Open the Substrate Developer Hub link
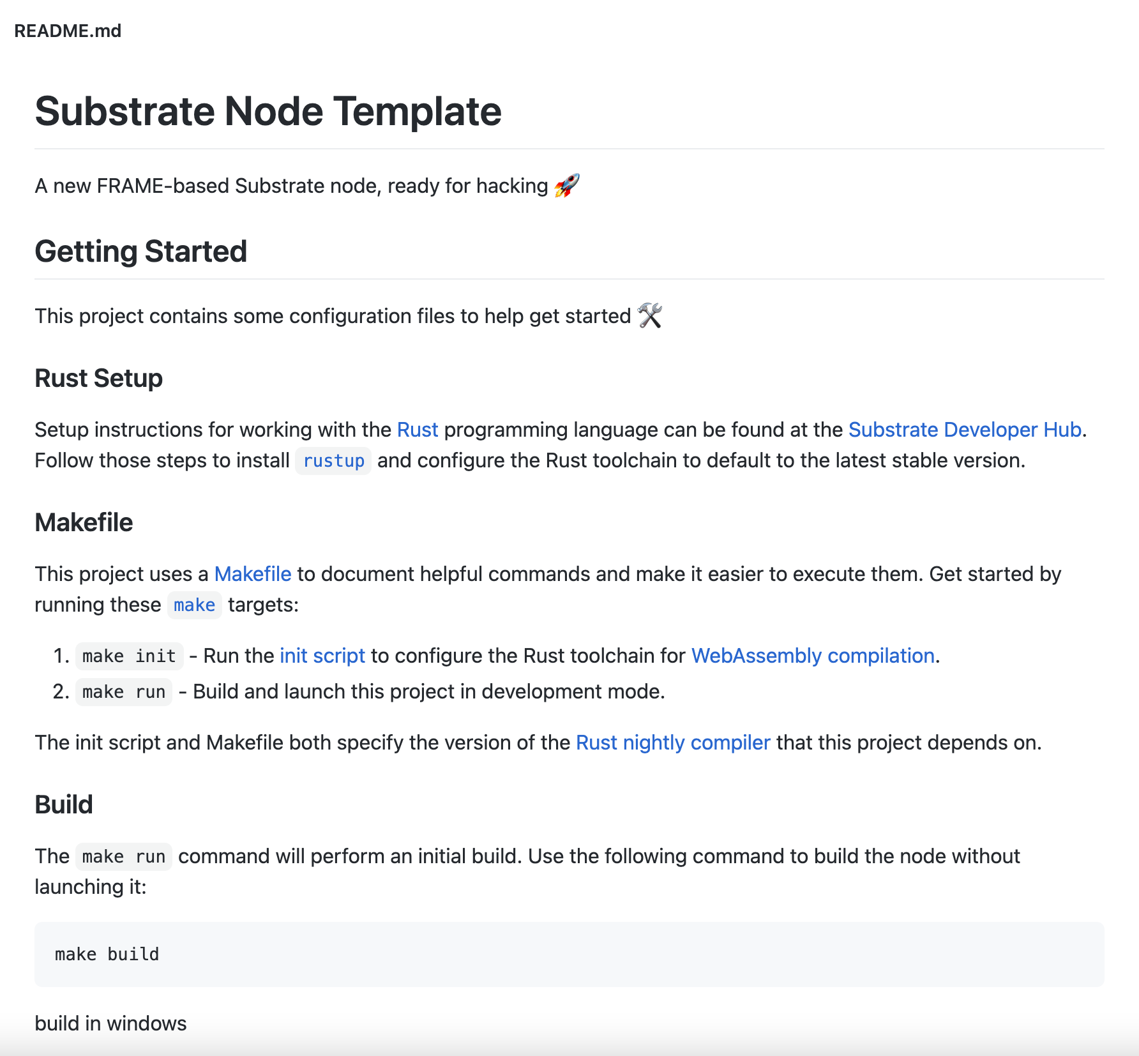The image size is (1139, 1056). coord(965,430)
